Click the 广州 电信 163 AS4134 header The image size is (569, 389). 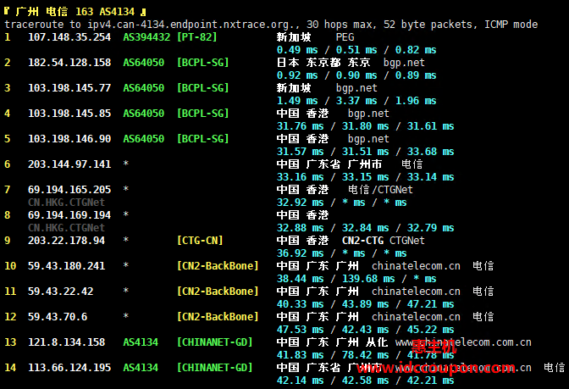75,12
